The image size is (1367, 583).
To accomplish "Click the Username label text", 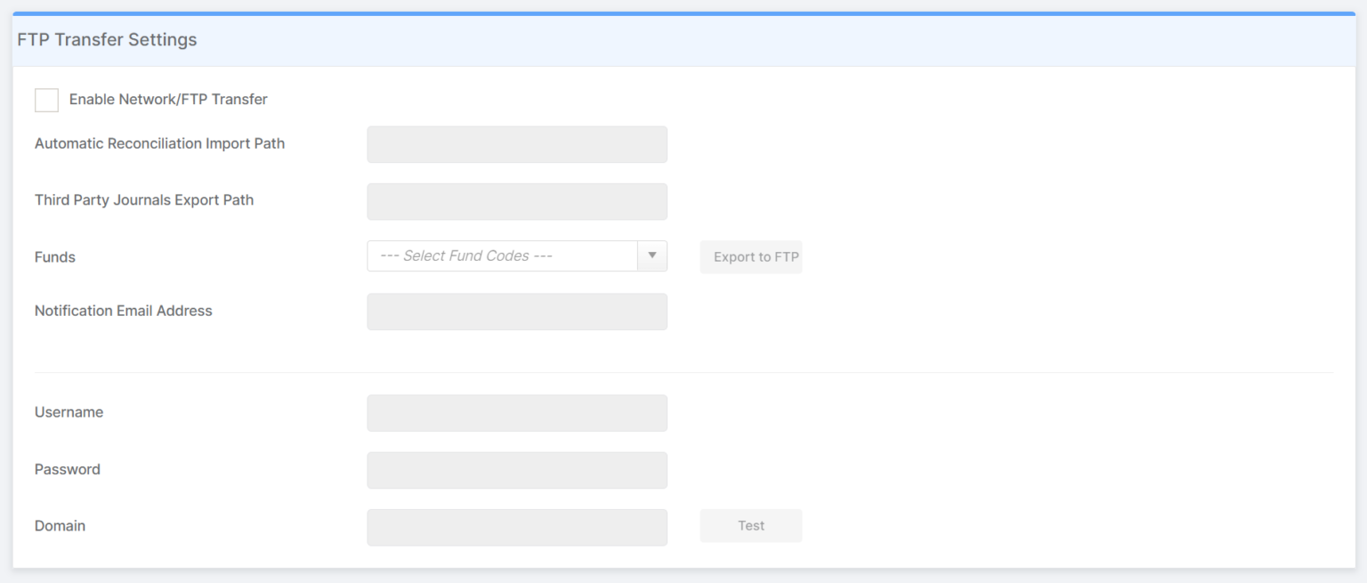I will [69, 412].
